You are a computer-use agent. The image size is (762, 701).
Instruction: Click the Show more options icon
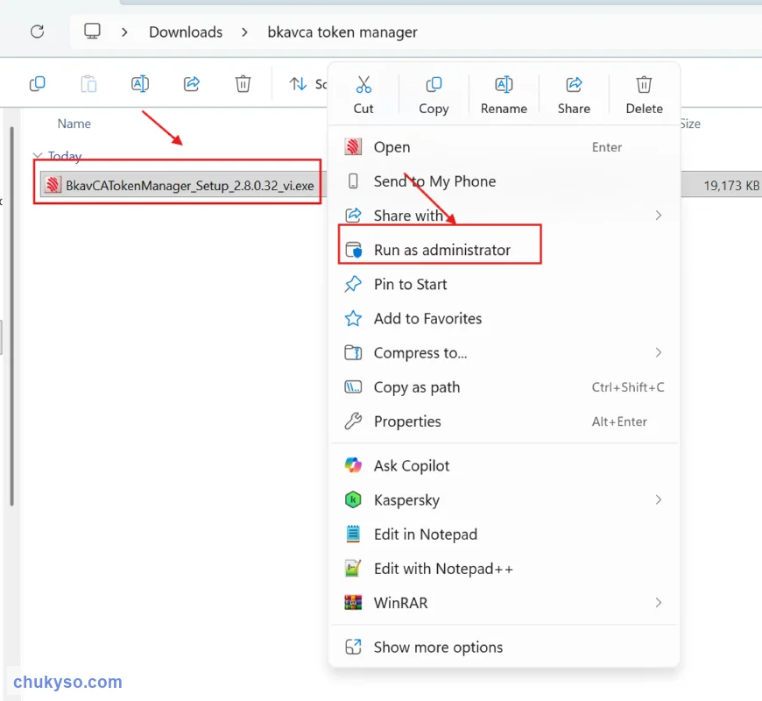point(353,647)
